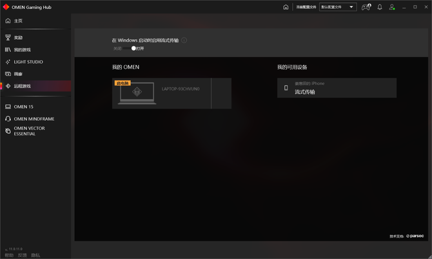This screenshot has height=259, width=432.
Task: Click the home icon in title bar
Action: point(286,7)
